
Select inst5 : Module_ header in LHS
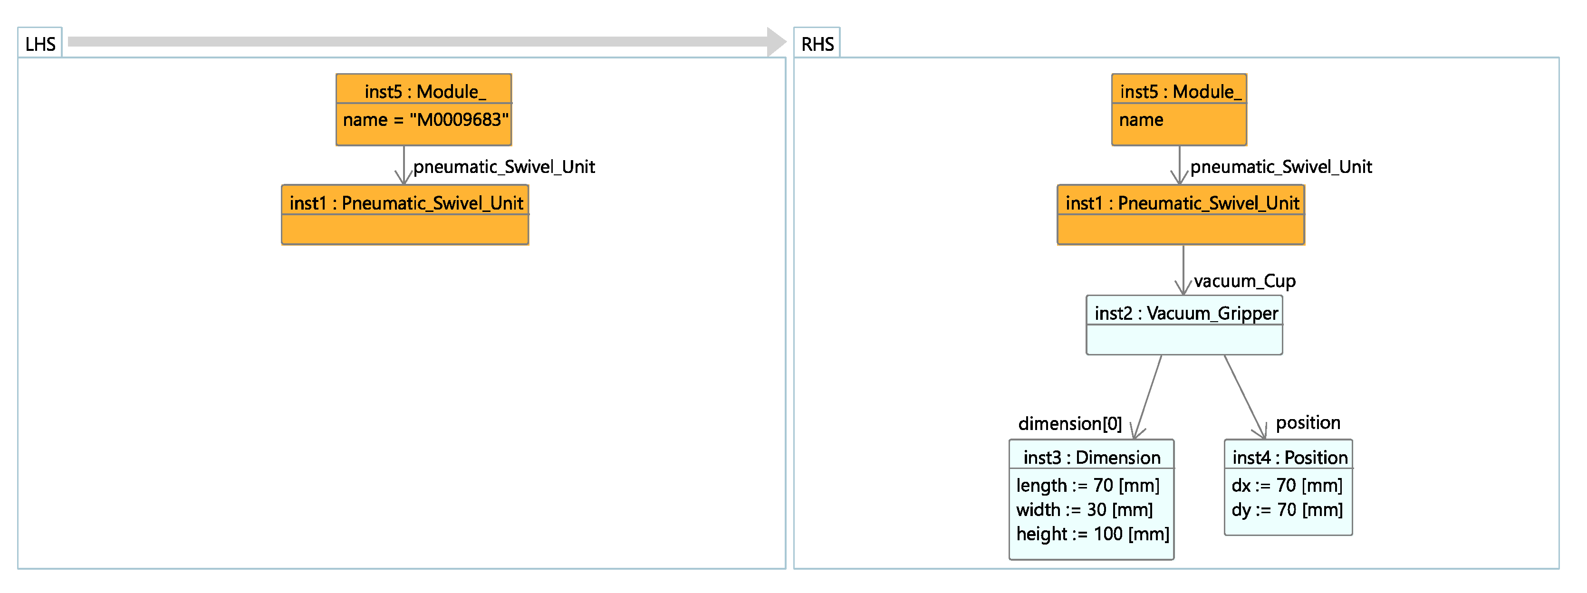424,91
